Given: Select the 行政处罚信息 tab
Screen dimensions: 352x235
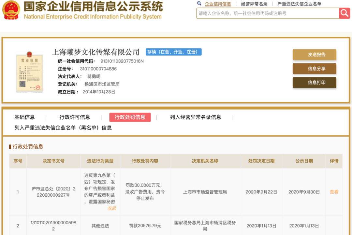Looking at the screenshot, I should pos(130,117).
